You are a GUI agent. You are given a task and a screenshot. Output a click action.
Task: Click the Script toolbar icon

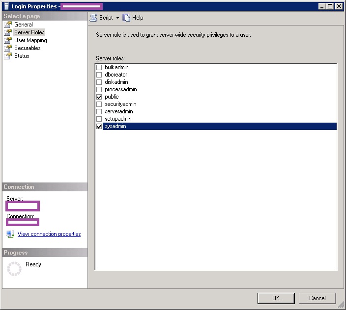tap(93, 18)
